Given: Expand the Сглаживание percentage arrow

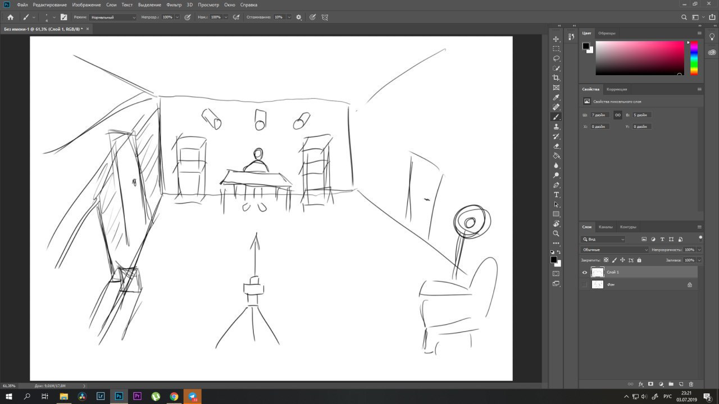Looking at the screenshot, I should coord(289,17).
